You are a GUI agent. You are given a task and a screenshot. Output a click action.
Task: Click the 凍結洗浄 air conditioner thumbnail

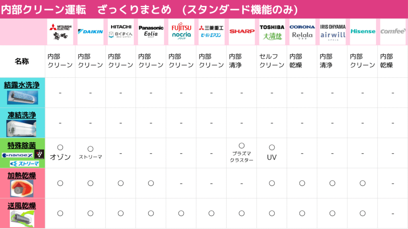22,128
